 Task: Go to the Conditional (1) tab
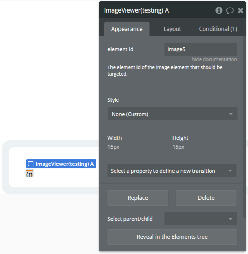pos(218,29)
